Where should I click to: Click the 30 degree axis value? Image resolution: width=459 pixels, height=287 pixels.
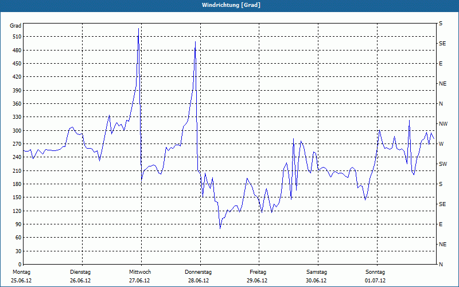pyautogui.click(x=18, y=251)
